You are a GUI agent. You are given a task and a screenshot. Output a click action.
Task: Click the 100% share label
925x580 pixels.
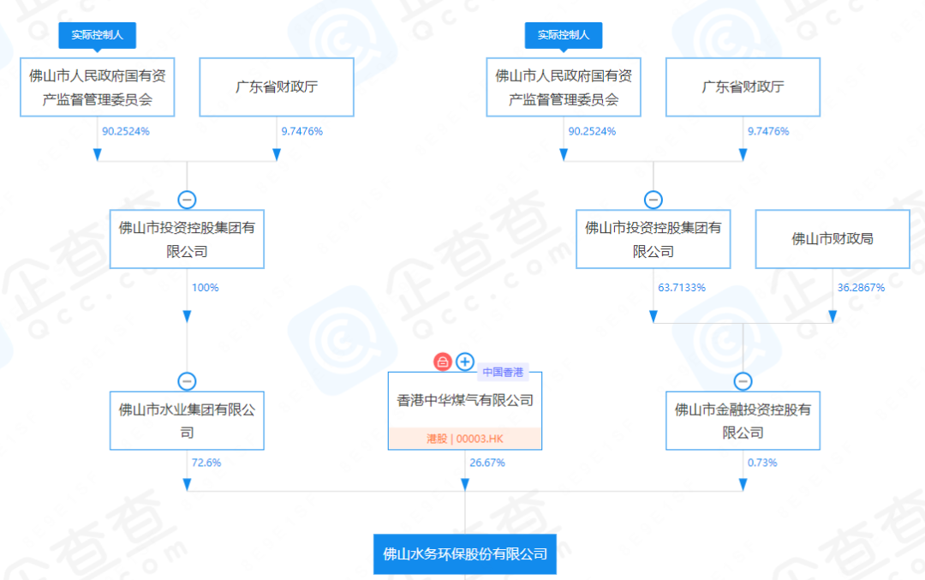206,288
